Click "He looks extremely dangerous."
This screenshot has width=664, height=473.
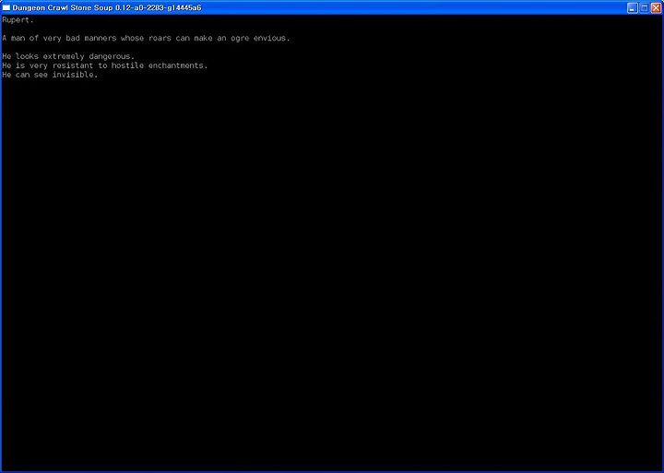(x=68, y=56)
